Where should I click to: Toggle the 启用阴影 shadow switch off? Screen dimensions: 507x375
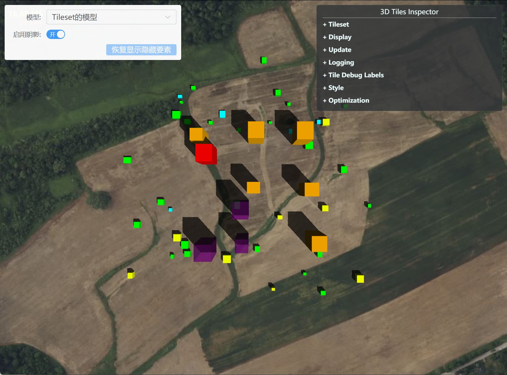(x=56, y=34)
